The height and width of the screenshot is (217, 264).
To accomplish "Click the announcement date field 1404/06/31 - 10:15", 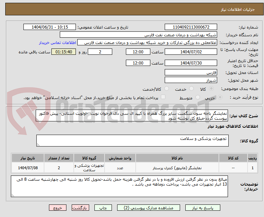I will [x=50, y=27].
